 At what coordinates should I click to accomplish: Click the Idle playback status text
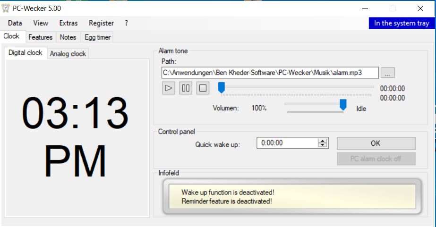point(361,109)
